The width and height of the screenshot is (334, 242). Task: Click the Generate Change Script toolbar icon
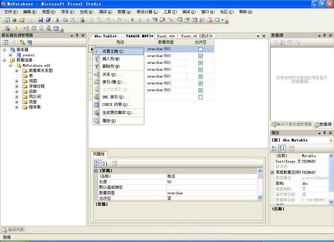pyautogui.click(x=7, y=28)
